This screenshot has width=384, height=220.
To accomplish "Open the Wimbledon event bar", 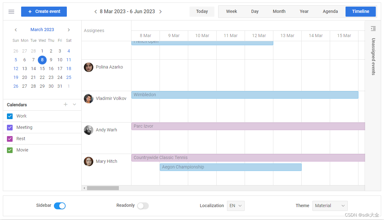I will tap(245, 95).
